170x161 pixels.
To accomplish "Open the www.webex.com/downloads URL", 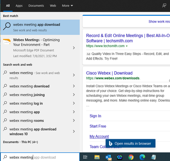I will (113, 78).
